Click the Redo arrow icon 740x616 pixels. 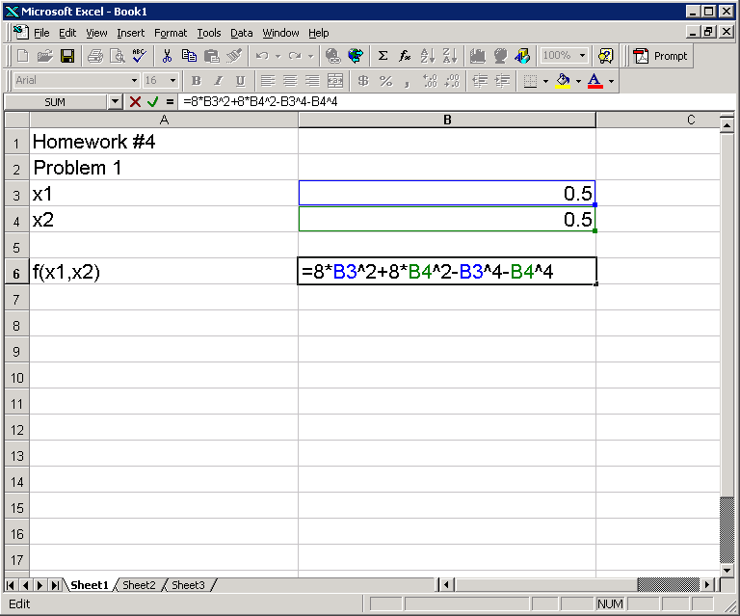coord(296,56)
